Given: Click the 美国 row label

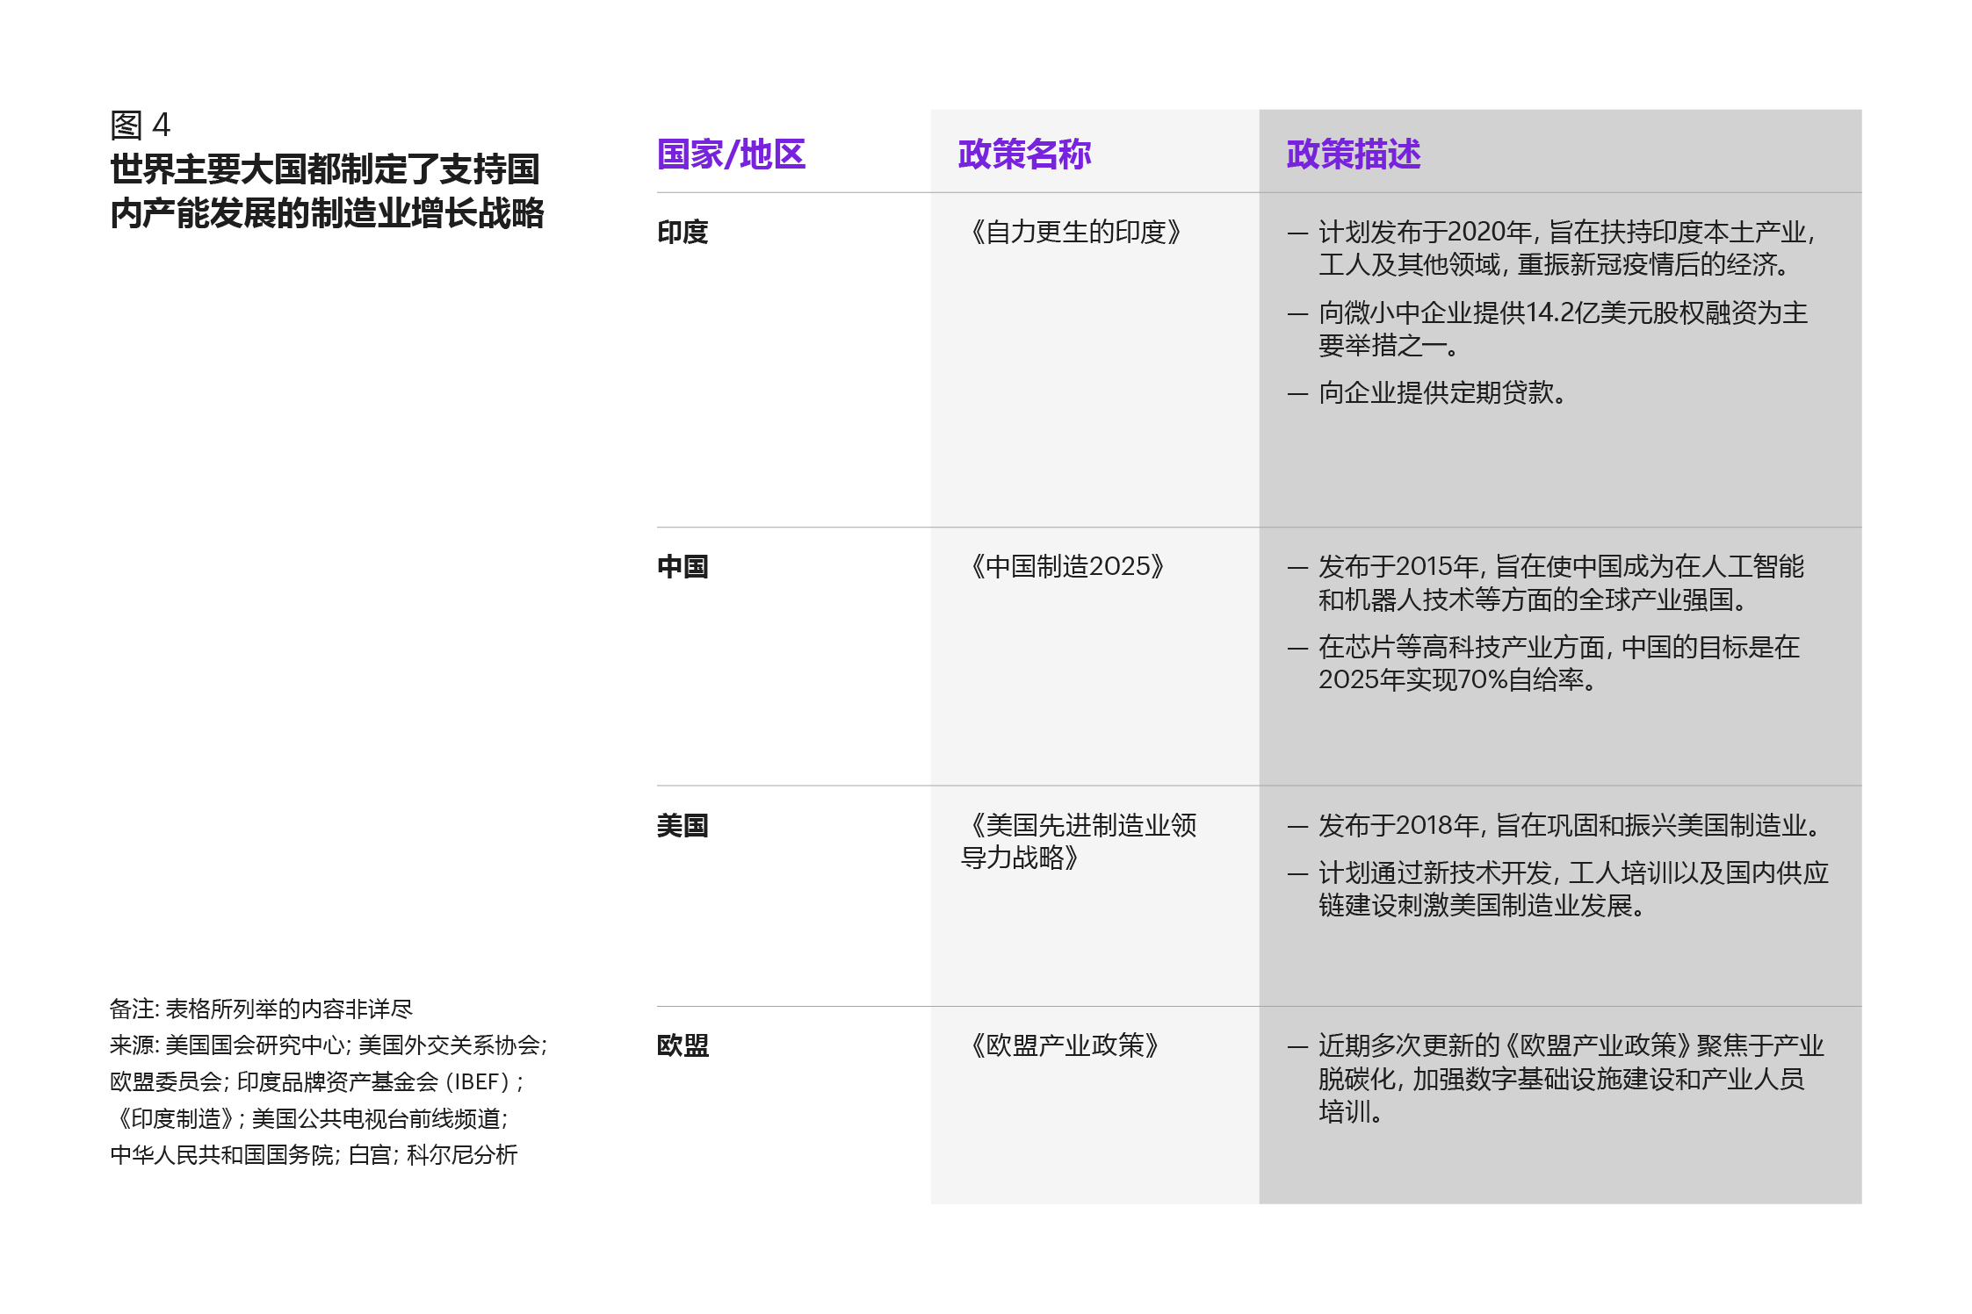Looking at the screenshot, I should 683,826.
